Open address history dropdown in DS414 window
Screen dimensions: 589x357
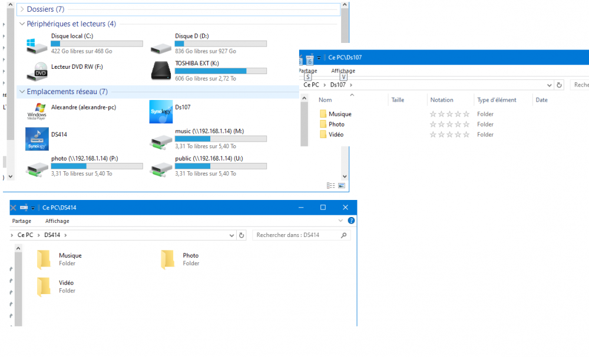tap(231, 235)
